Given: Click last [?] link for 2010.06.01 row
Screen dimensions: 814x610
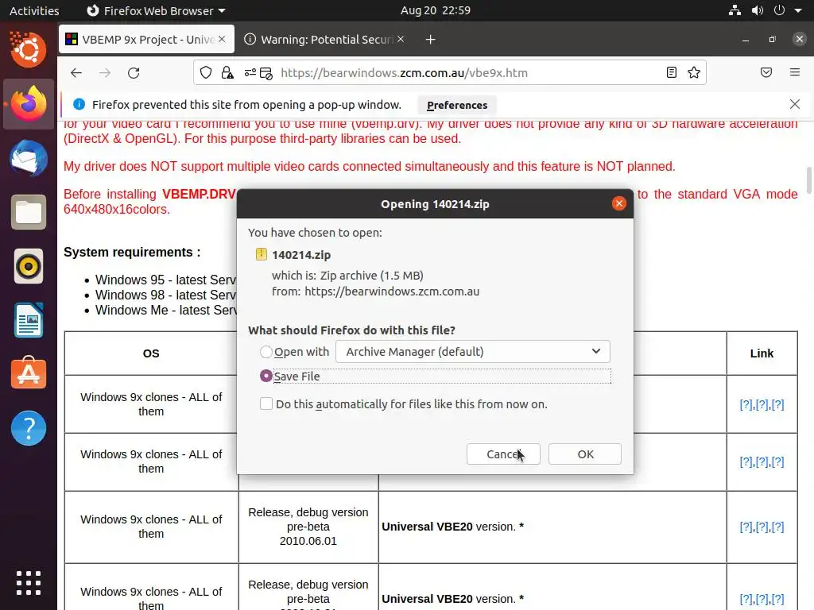Looking at the screenshot, I should click(x=777, y=527).
